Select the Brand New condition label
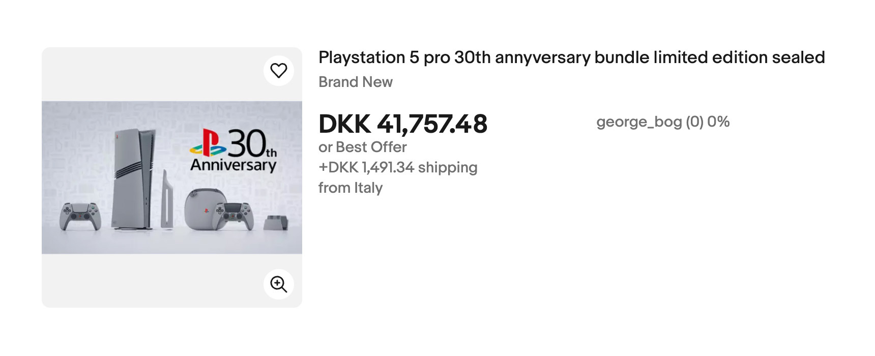The height and width of the screenshot is (356, 875). [355, 81]
